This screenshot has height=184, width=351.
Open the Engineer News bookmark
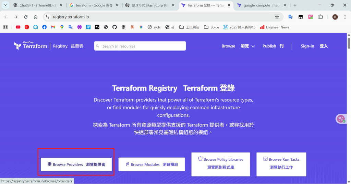tap(275, 27)
